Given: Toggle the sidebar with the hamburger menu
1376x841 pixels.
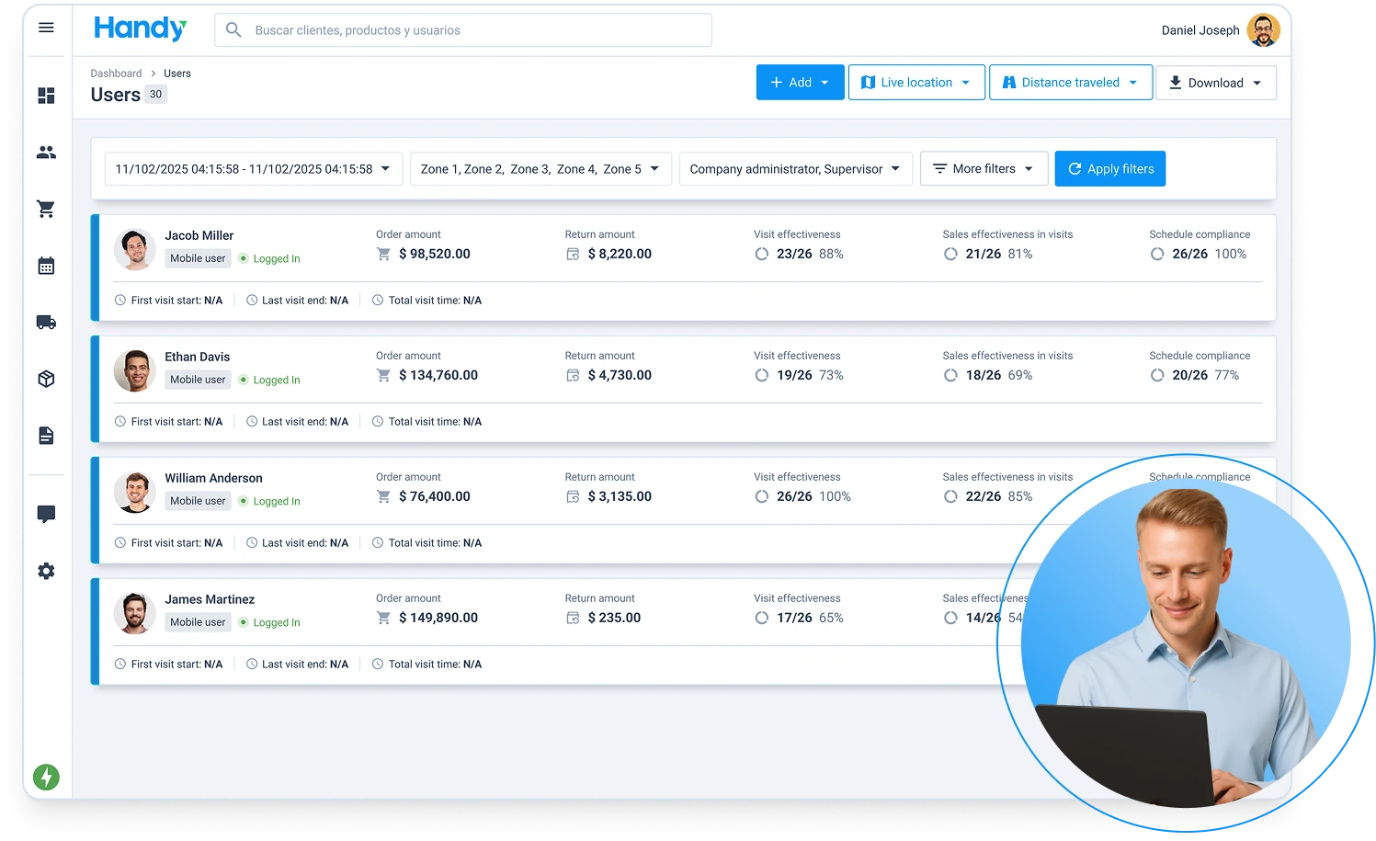Looking at the screenshot, I should (46, 28).
